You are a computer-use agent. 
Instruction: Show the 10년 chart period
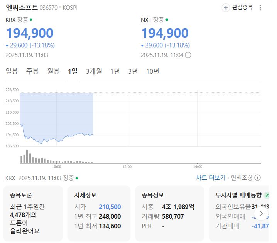tap(153, 71)
